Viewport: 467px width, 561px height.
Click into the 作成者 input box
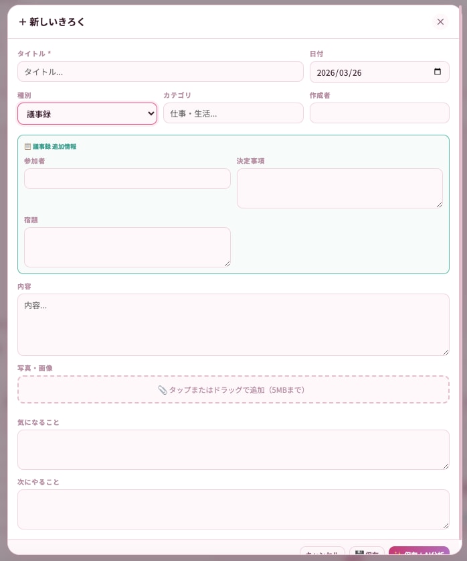click(x=379, y=113)
